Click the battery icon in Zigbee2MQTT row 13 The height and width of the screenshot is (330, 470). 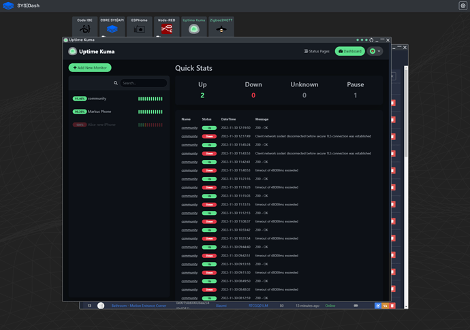pos(356,306)
